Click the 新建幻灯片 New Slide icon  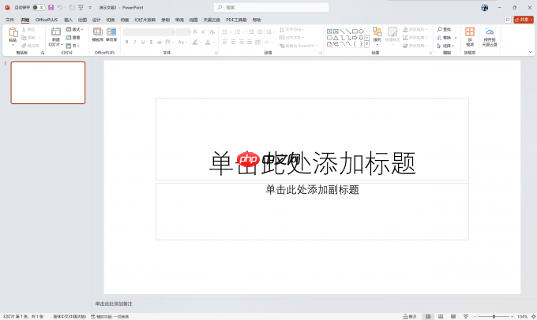[x=56, y=32]
